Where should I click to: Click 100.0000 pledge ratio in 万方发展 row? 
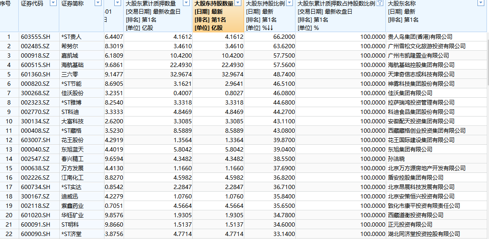click(373, 168)
